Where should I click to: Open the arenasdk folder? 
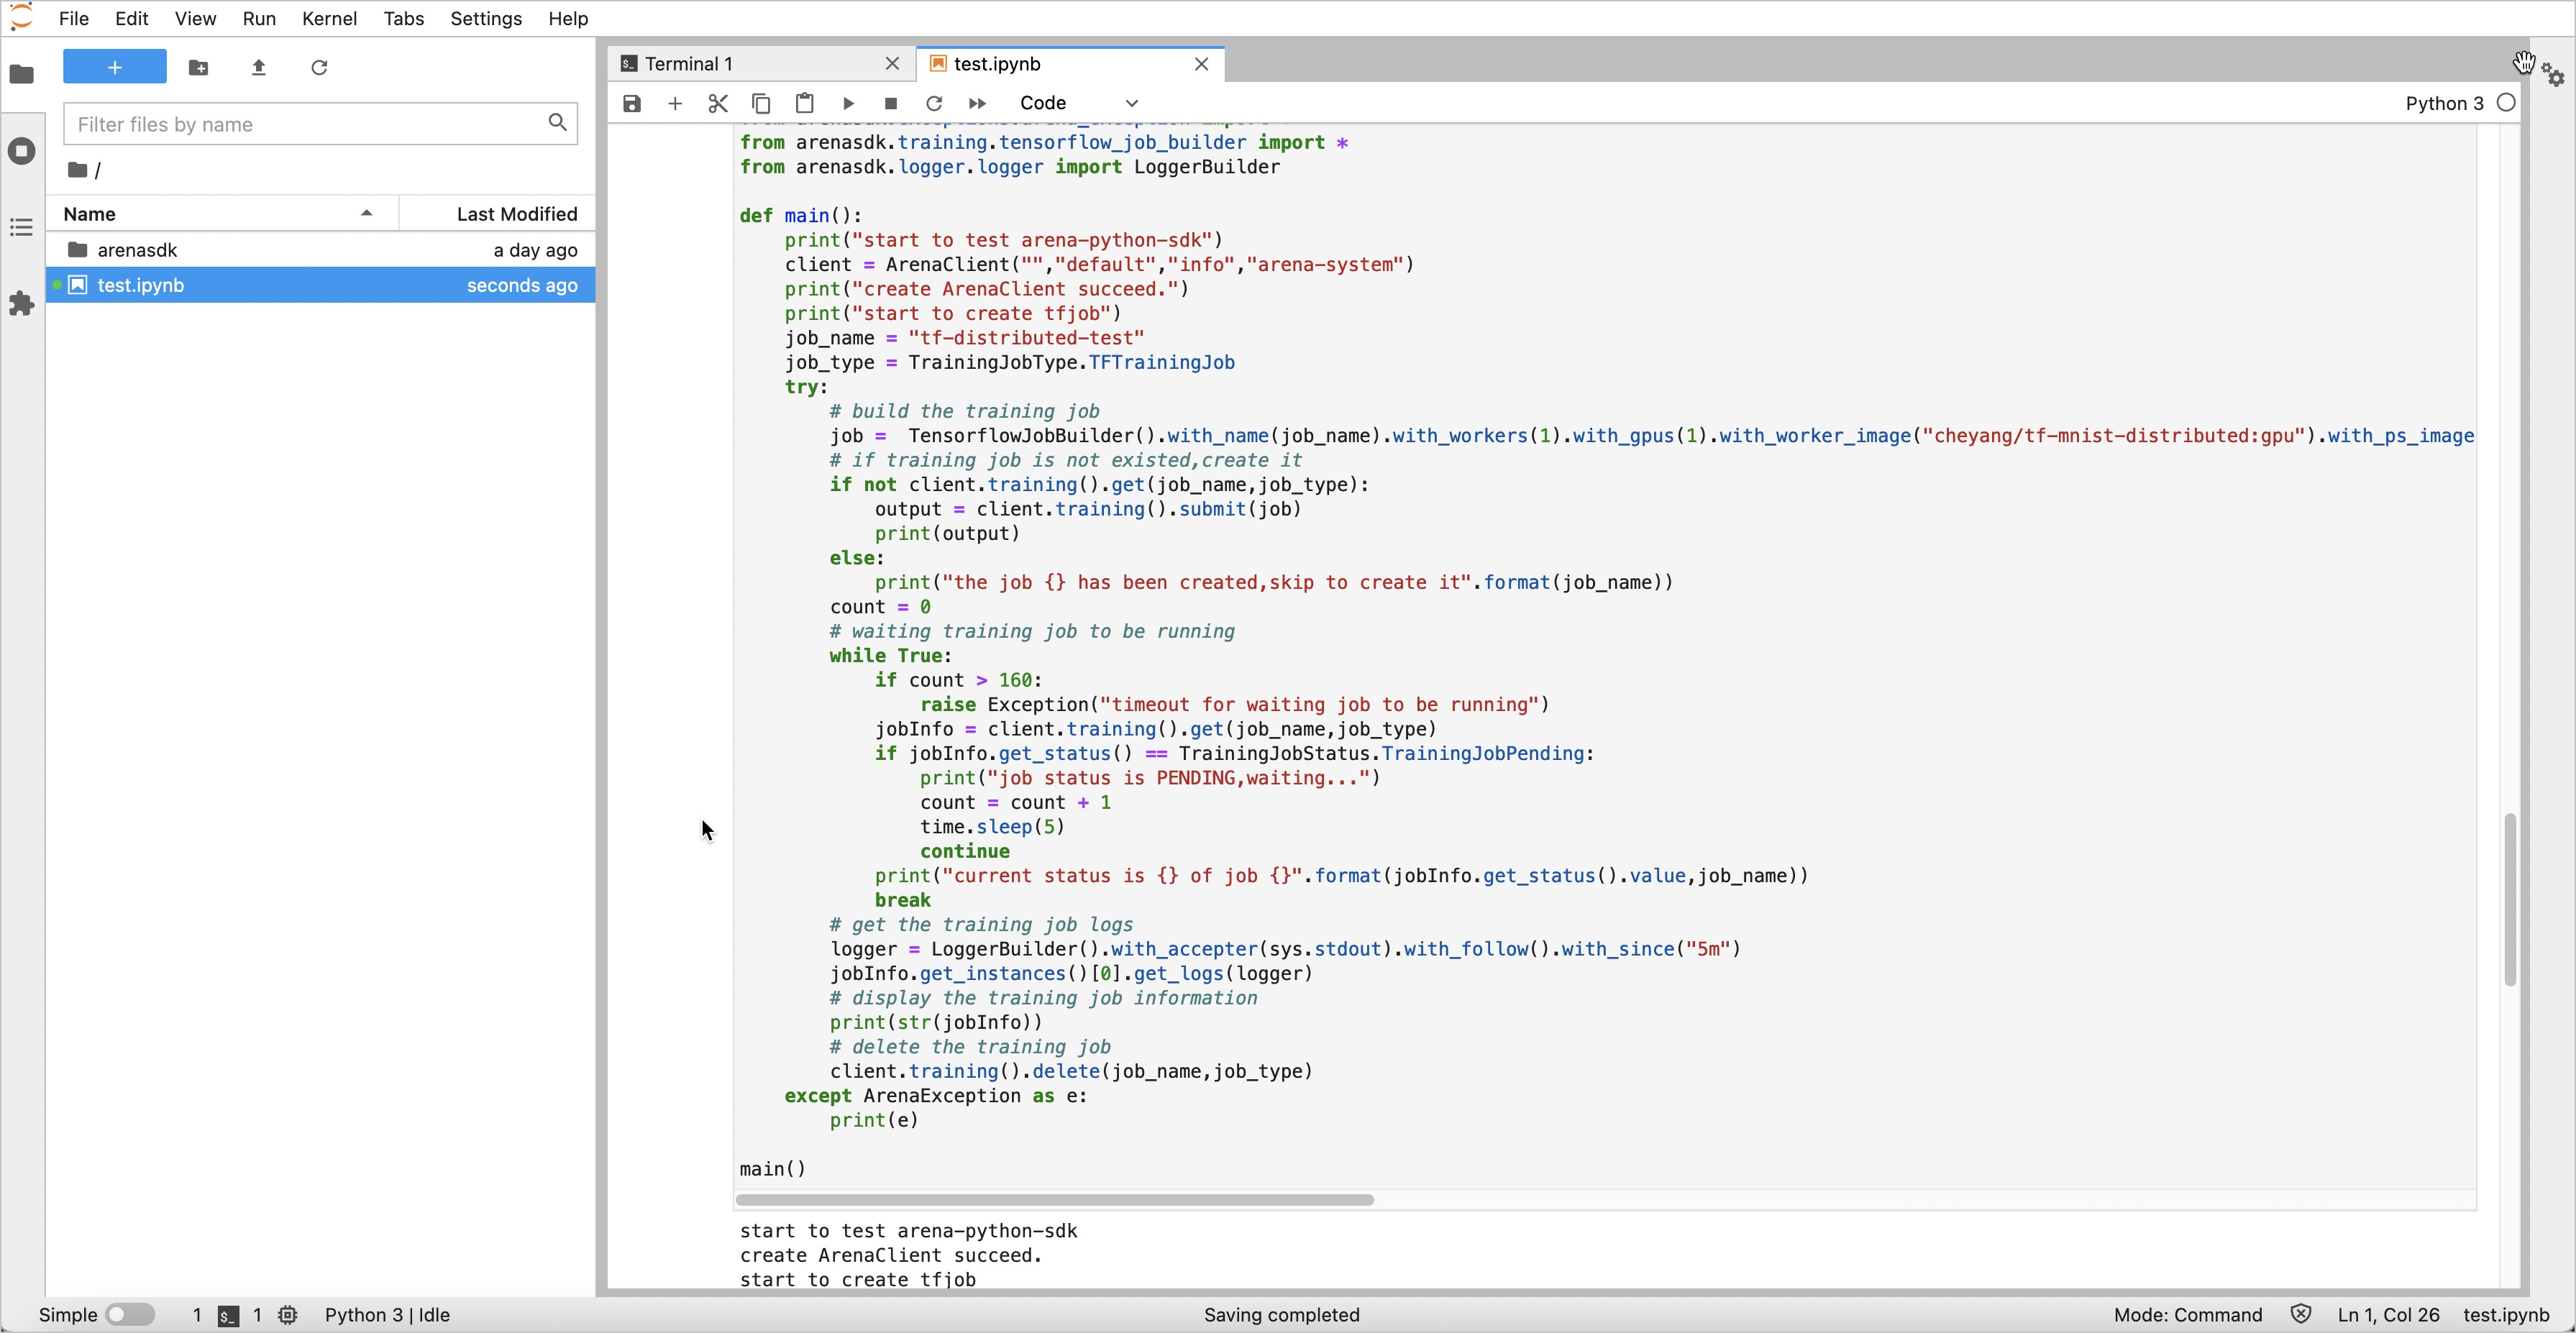[x=137, y=250]
